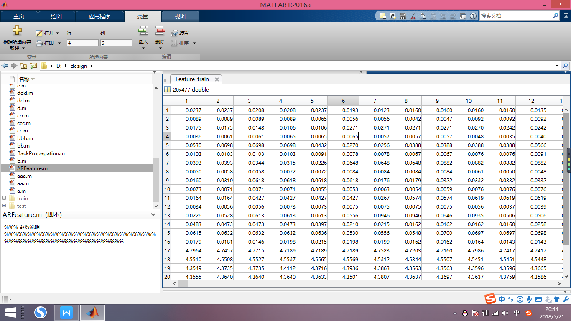Expand the test folder in file tree
Viewport: 571px width, 321px height.
coord(4,206)
